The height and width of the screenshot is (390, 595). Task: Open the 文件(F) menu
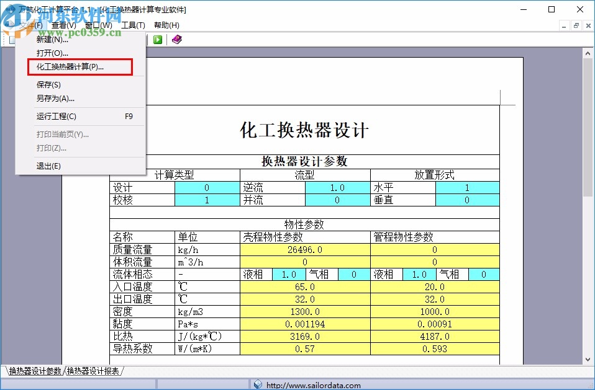click(x=31, y=25)
